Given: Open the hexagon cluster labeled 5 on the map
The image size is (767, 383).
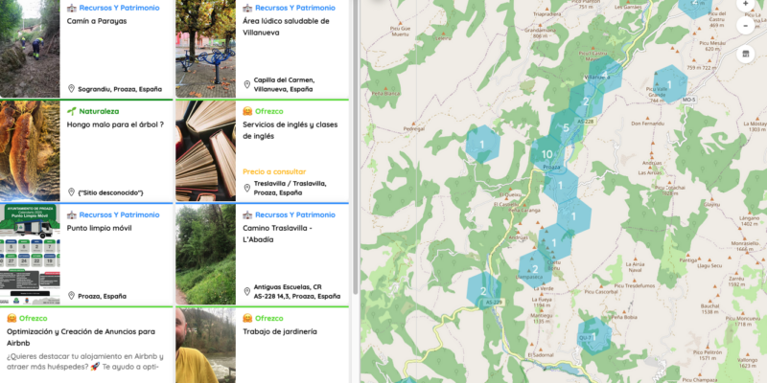Looking at the screenshot, I should [x=566, y=128].
